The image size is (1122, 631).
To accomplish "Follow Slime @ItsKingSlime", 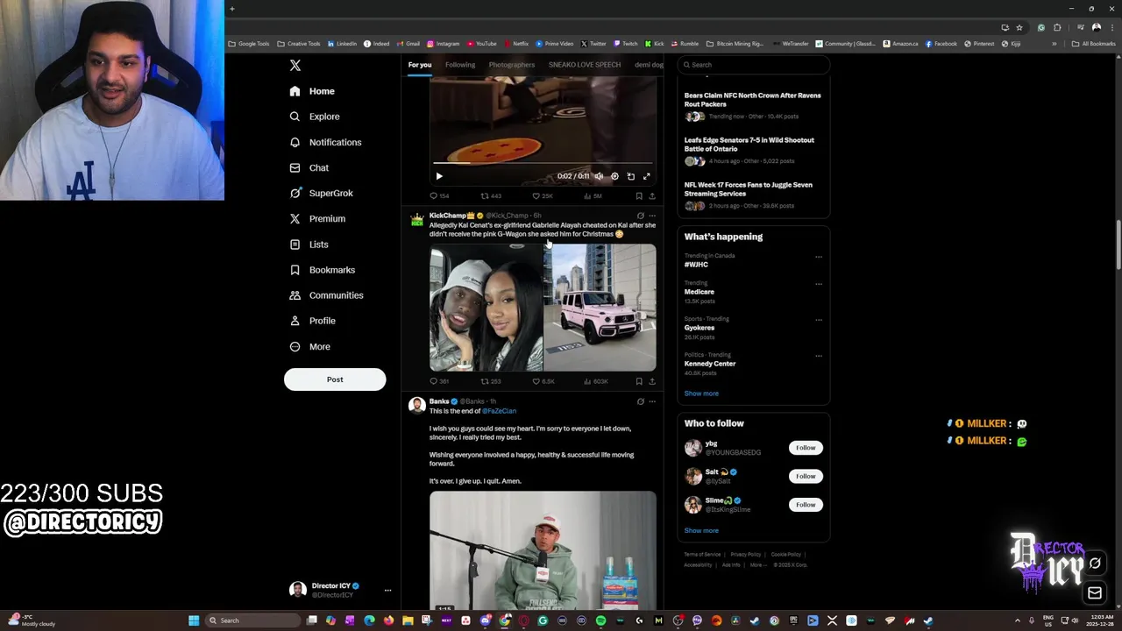I will tap(806, 505).
